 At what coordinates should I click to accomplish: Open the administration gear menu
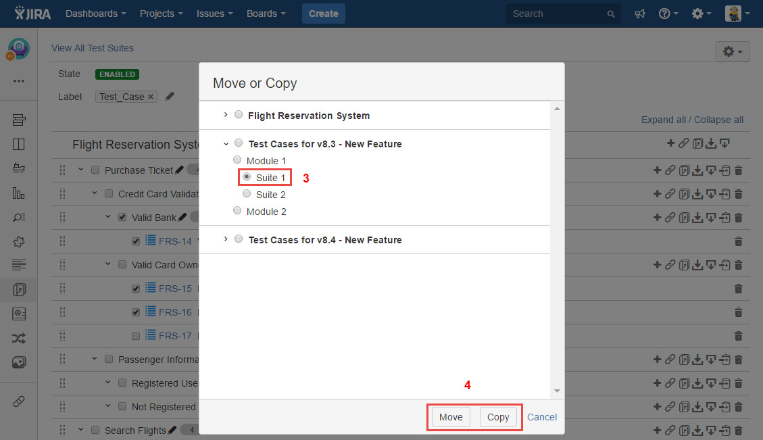(702, 14)
